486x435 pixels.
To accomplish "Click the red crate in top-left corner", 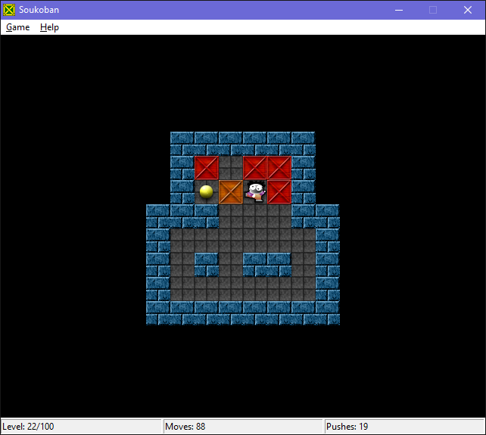I will click(207, 168).
